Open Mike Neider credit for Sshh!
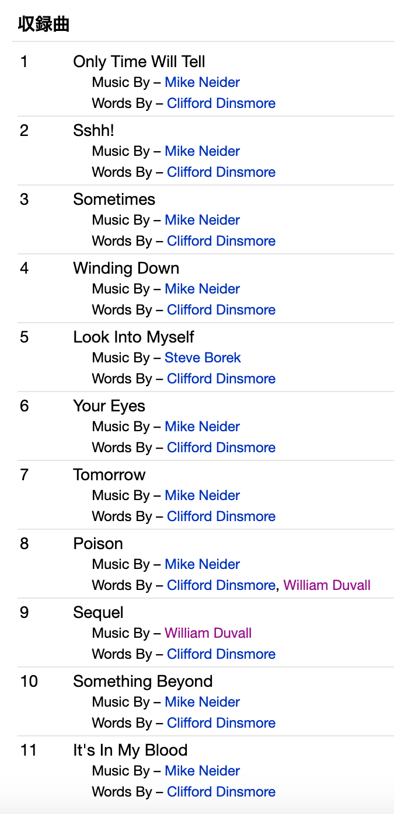This screenshot has height=814, width=394. 202,151
